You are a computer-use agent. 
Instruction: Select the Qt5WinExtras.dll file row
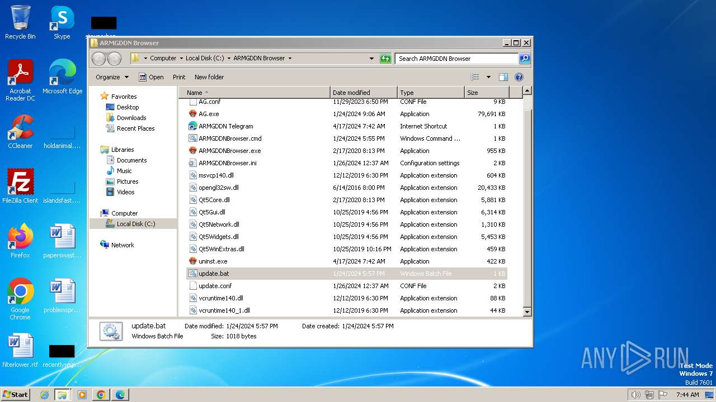tap(347, 249)
